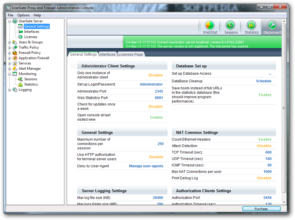Expand the Services node

[9, 64]
